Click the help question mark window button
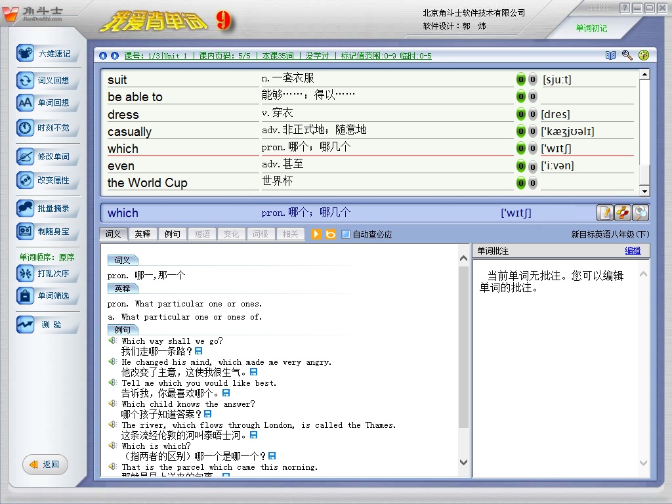Screen dimensions: 672x504 click(x=625, y=8)
